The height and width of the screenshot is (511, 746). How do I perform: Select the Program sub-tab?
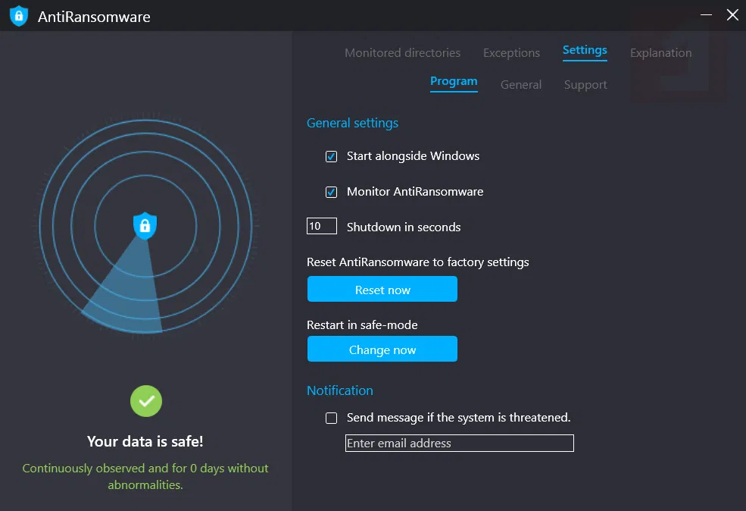454,82
